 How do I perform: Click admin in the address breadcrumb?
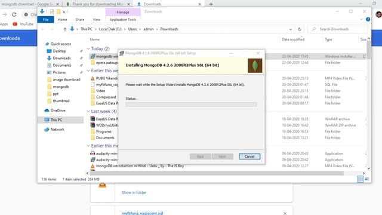[149, 29]
